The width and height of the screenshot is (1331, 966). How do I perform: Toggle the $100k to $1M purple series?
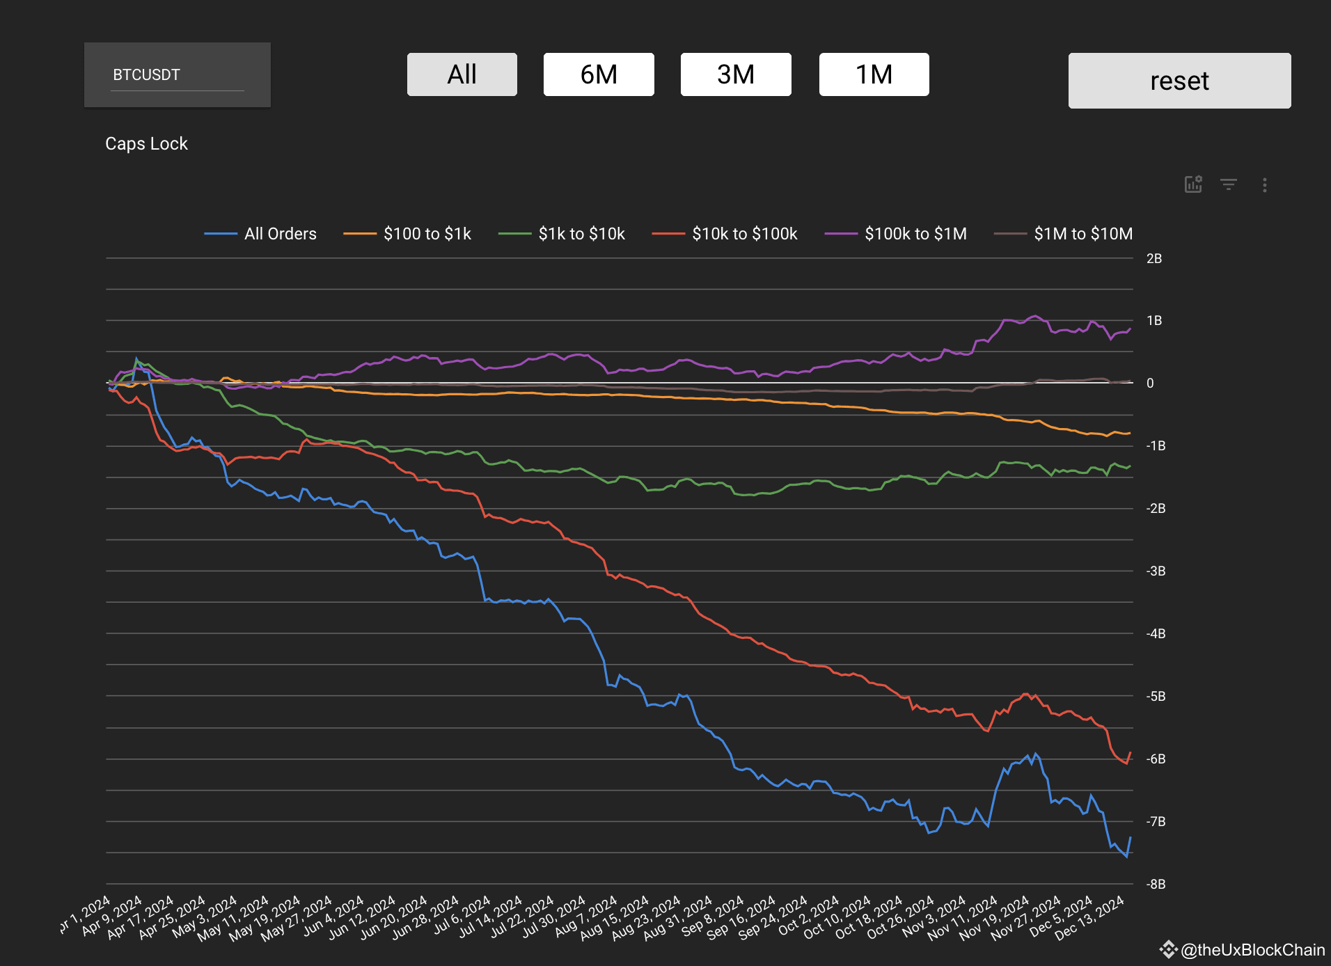point(915,234)
